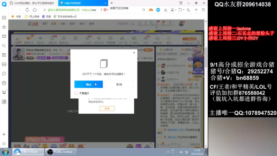This screenshot has width=277, height=156.
Task: Open the sidebar chat bubble icon
Action: 4,73
